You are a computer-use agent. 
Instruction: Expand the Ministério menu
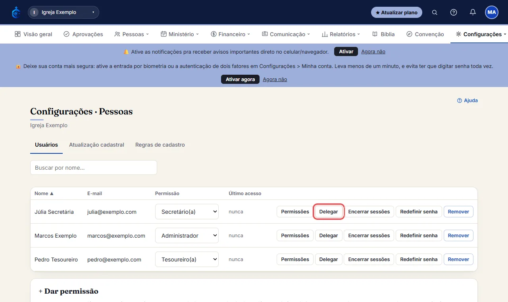(180, 34)
